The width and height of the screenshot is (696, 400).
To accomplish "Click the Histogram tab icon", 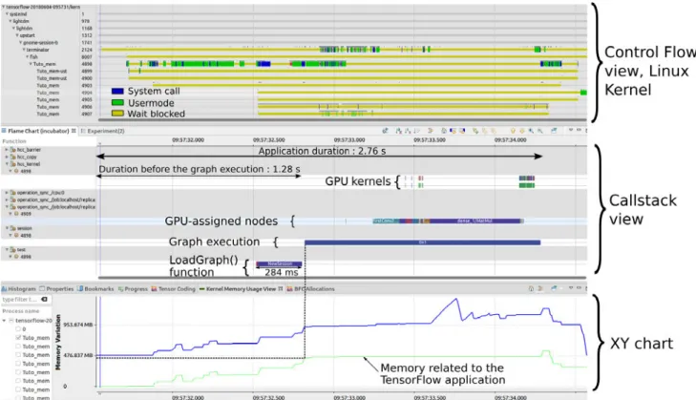I will click(x=5, y=289).
